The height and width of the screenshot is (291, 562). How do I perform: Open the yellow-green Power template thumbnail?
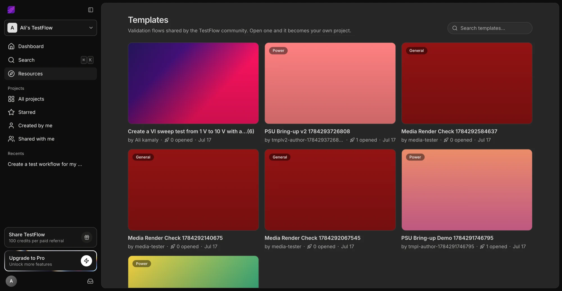[x=193, y=272]
